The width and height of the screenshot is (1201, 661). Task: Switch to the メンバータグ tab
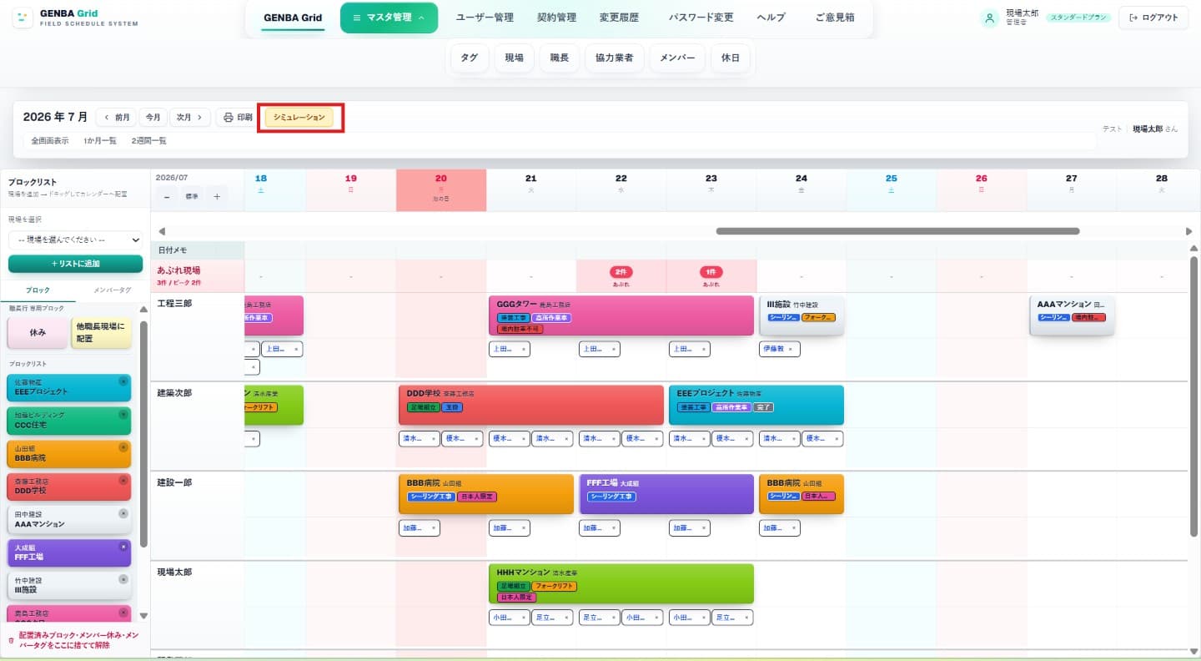pyautogui.click(x=112, y=290)
